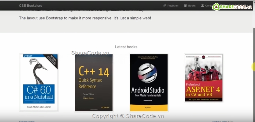Screen dimensions: 255x122
Task: Open the C# 6.0 in a Nutshell cover
Action: 39,82
